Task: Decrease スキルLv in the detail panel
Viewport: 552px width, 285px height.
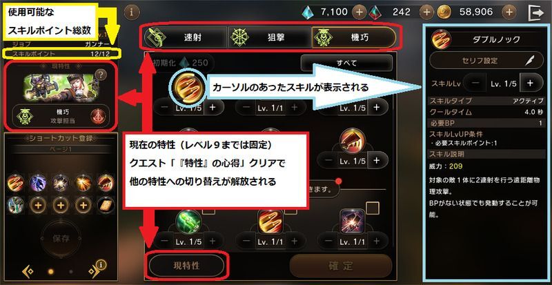Action: click(475, 83)
